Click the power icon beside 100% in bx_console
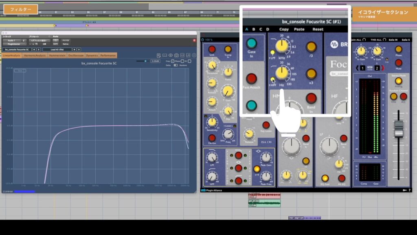The height and width of the screenshot is (235, 417). tap(203, 40)
